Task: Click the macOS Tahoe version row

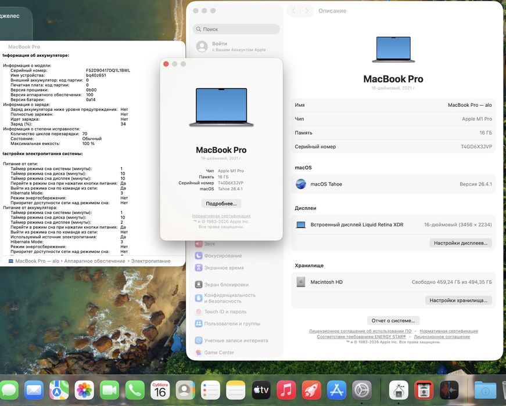Action: pos(393,184)
